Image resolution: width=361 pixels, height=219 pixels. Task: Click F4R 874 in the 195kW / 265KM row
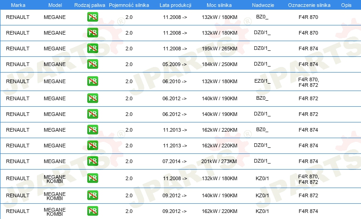coord(308,49)
